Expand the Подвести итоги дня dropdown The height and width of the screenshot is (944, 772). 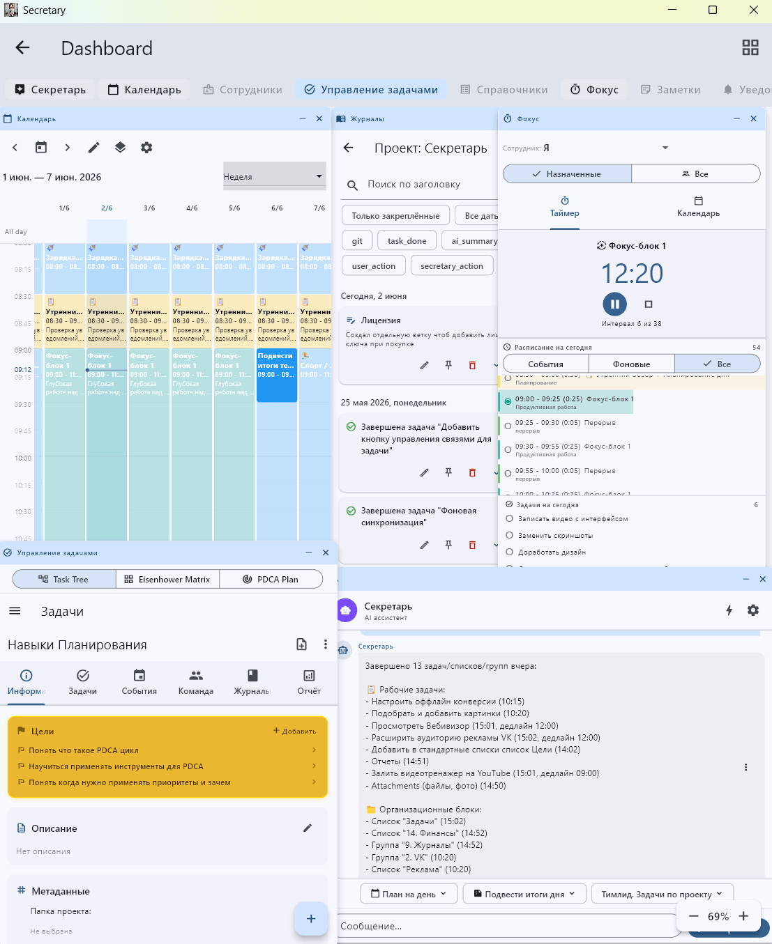[524, 894]
